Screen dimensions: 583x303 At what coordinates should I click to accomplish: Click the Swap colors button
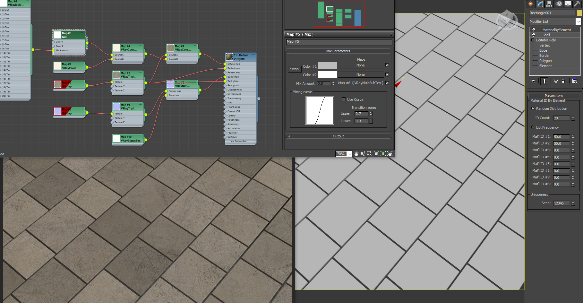pyautogui.click(x=294, y=69)
